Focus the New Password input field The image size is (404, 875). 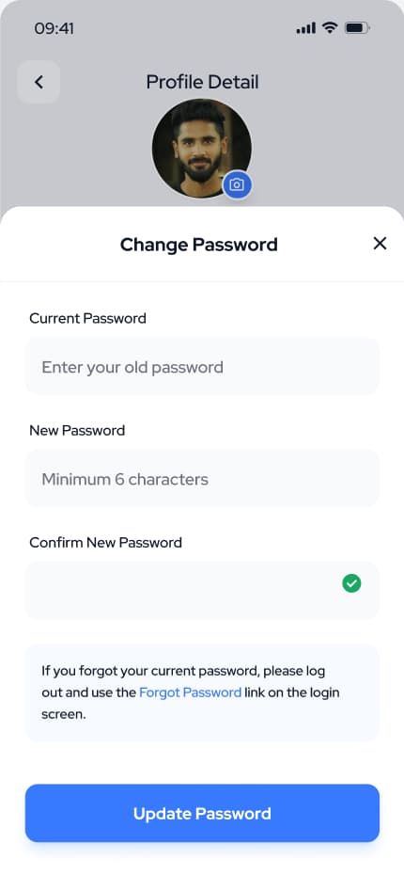coord(202,479)
